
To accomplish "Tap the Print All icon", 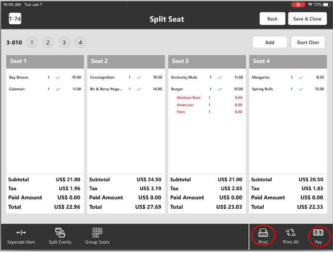I will (x=290, y=232).
